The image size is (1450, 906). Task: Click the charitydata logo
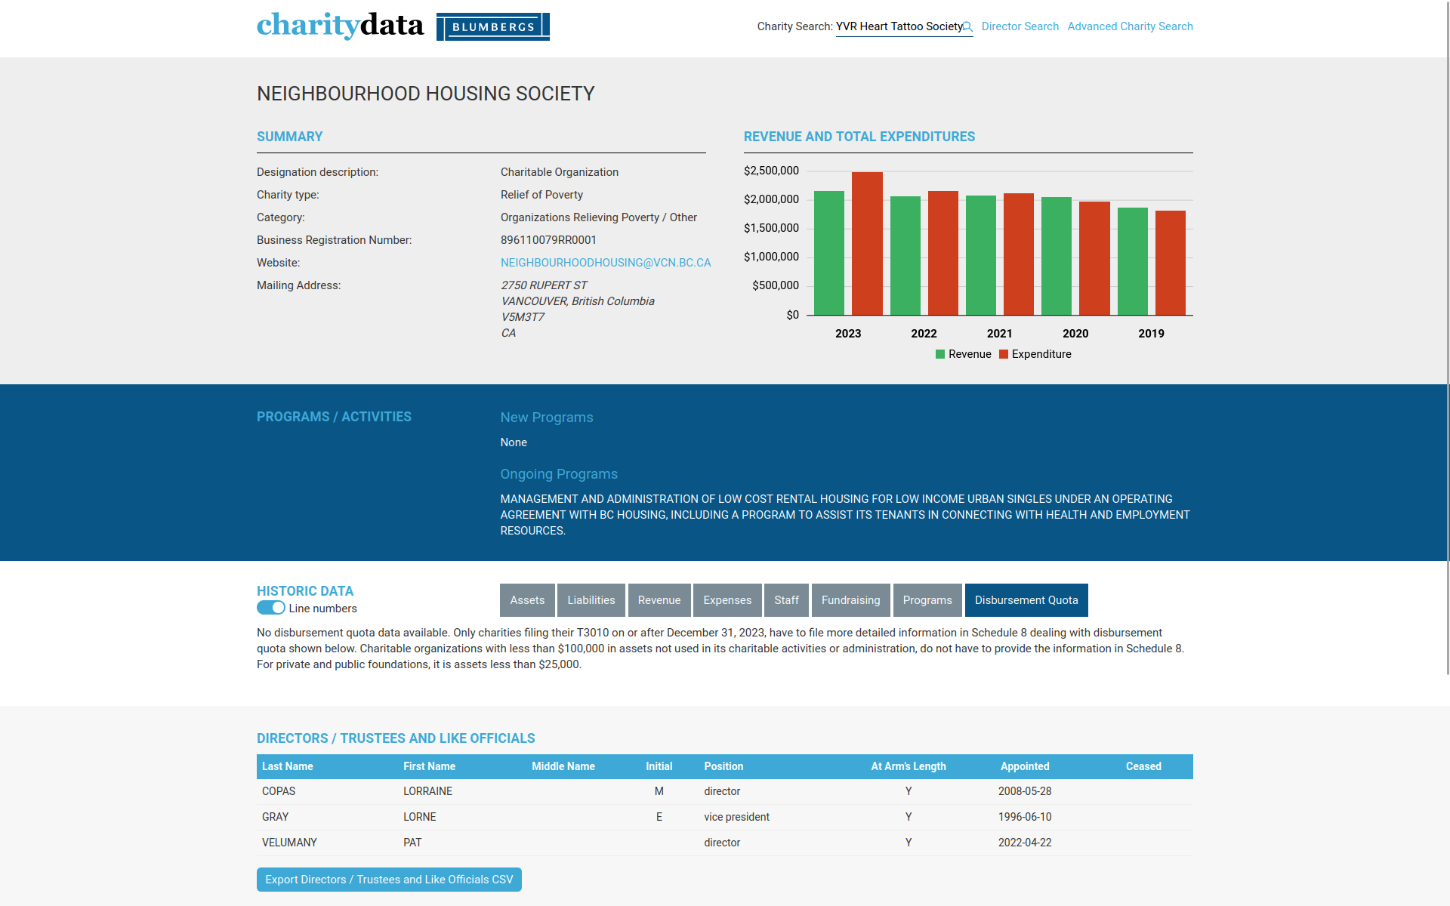click(340, 26)
